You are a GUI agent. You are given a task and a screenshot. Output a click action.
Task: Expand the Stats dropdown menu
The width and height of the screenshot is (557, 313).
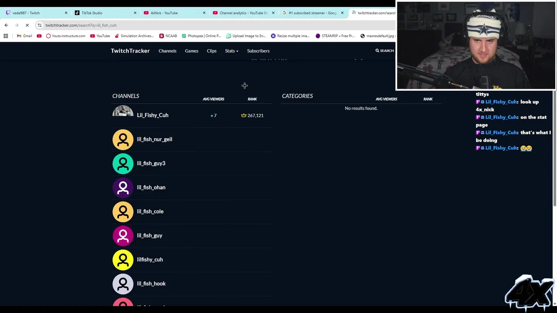232,51
